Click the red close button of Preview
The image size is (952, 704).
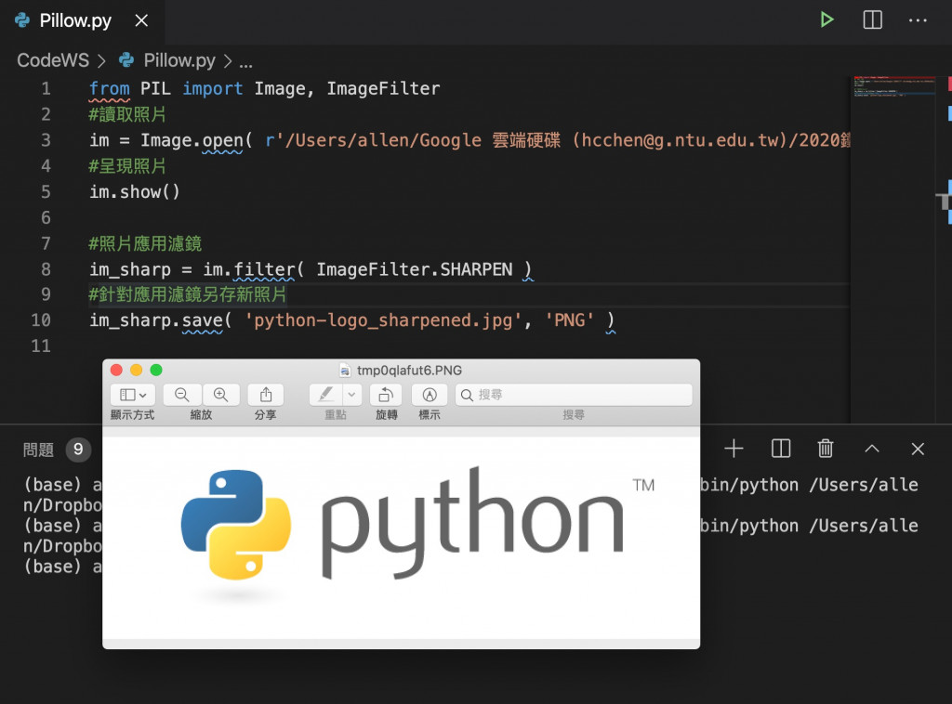116,370
